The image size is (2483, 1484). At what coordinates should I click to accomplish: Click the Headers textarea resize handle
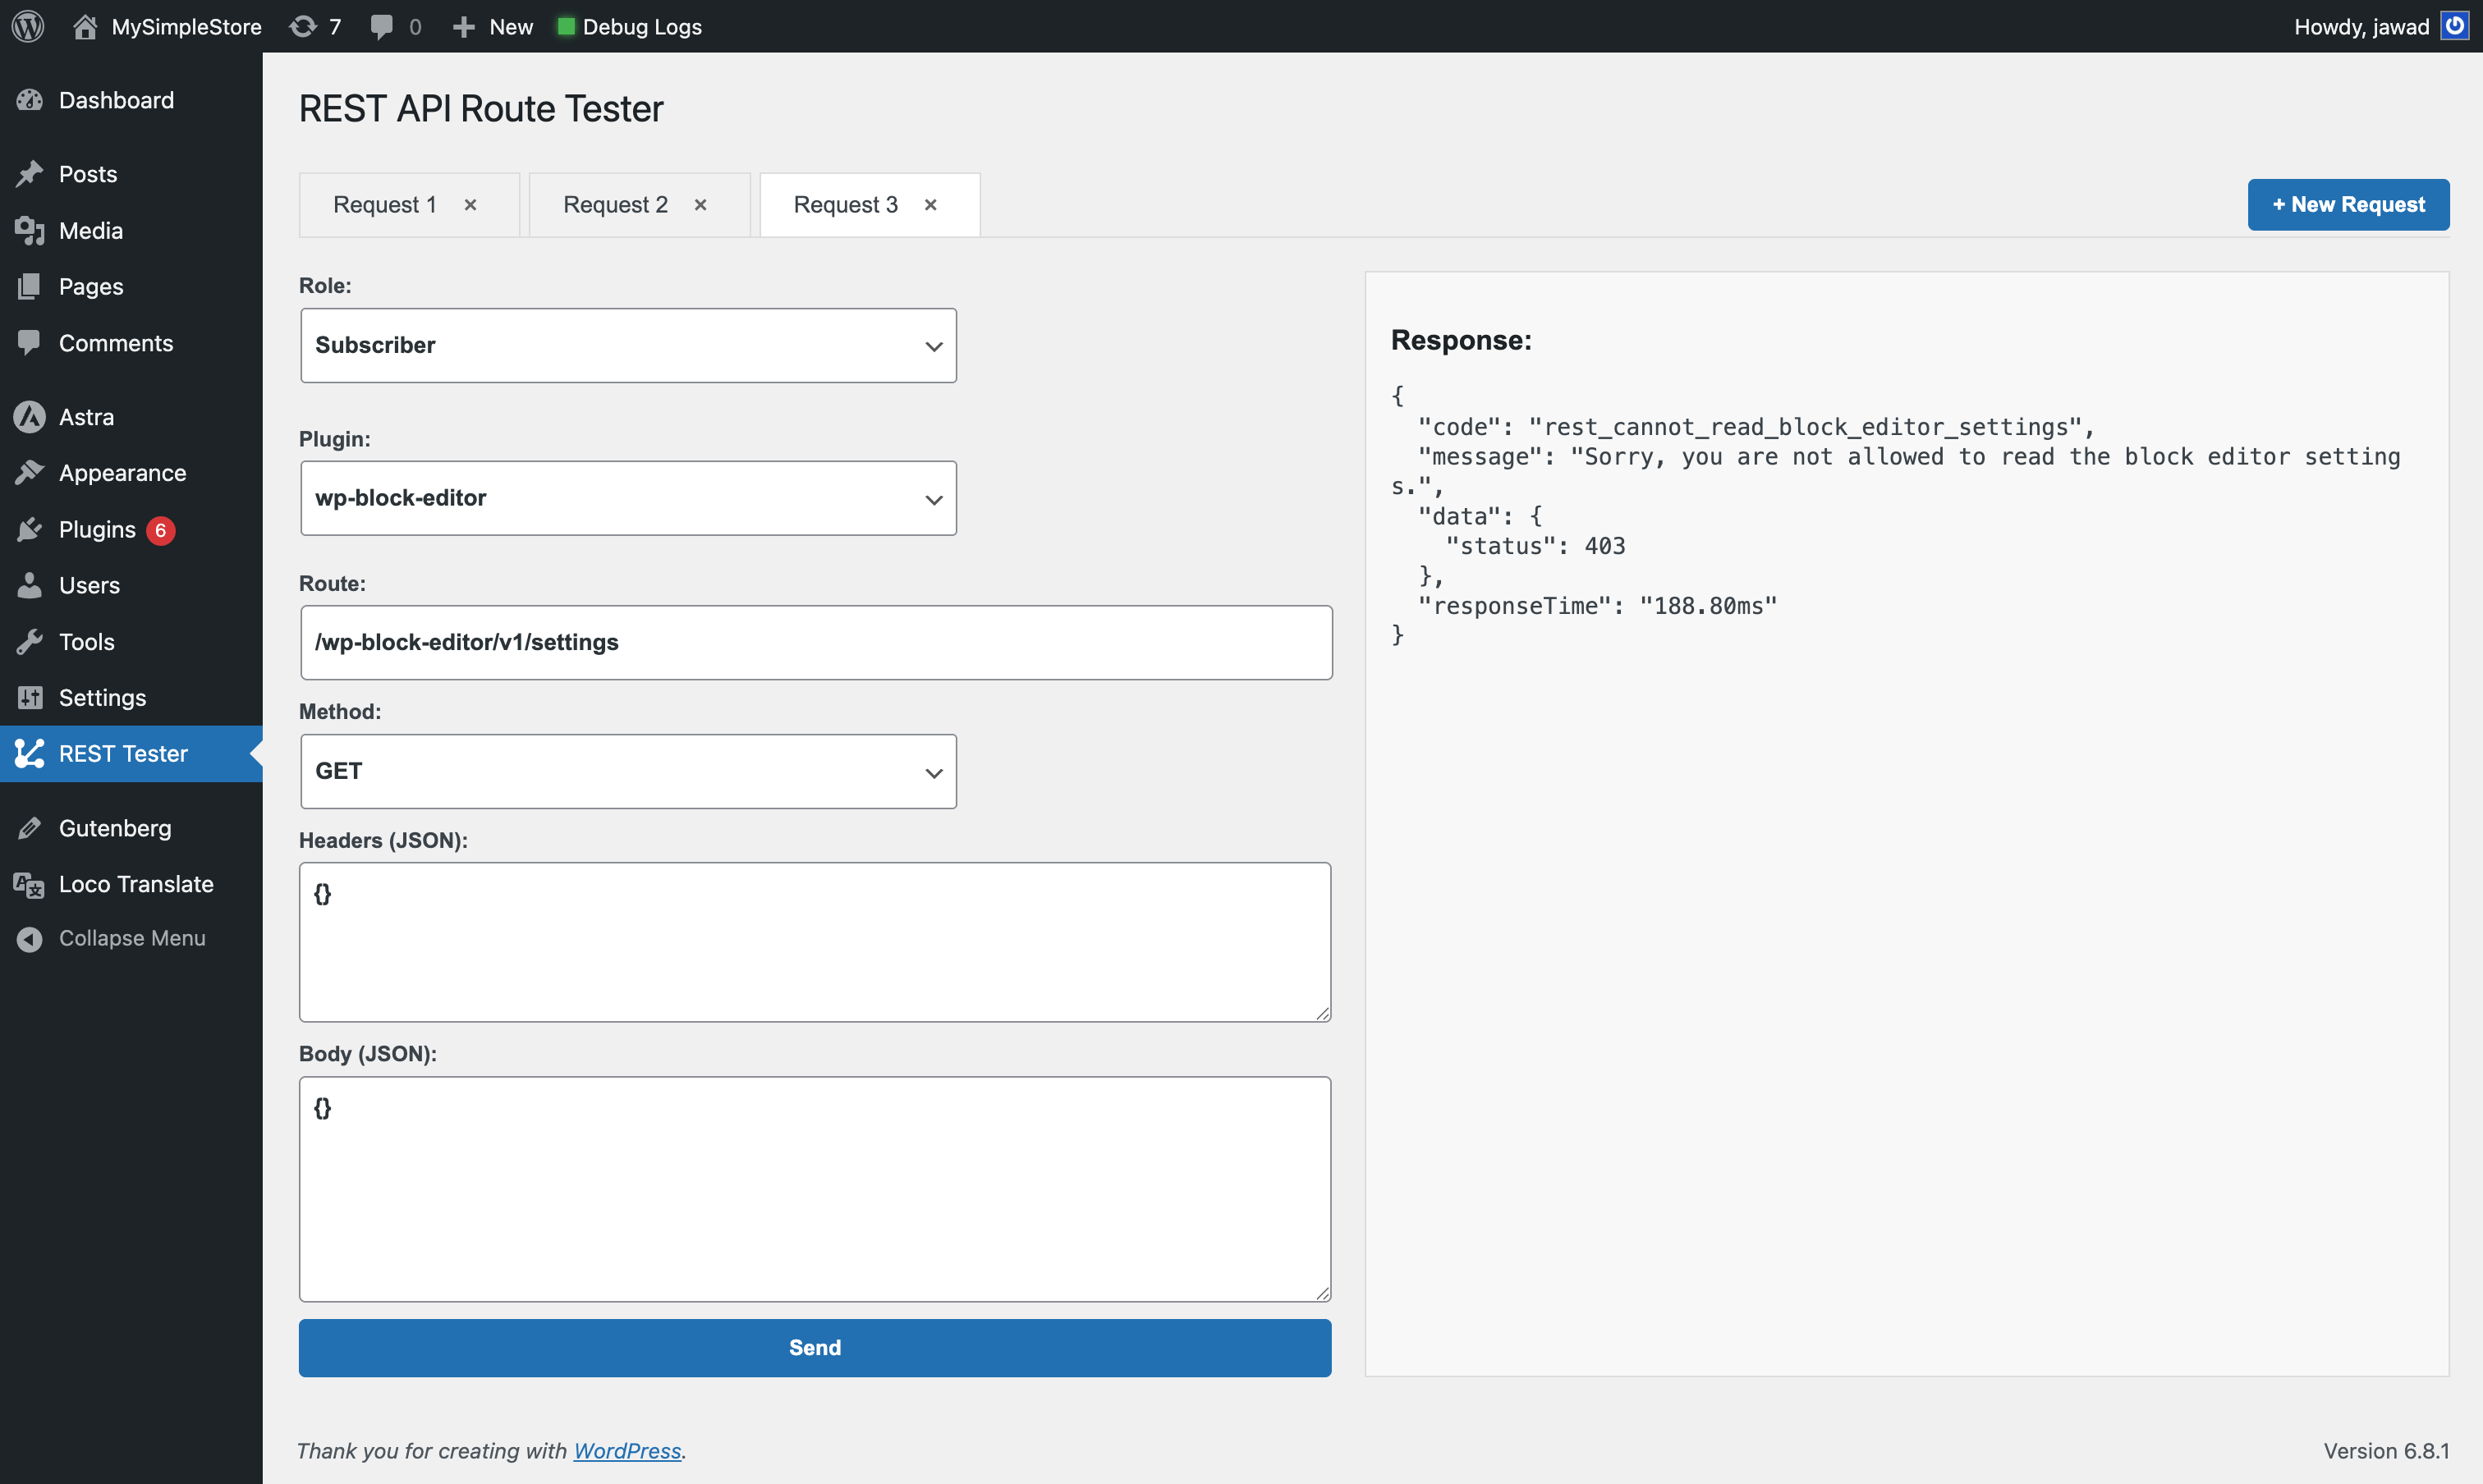point(1323,1013)
